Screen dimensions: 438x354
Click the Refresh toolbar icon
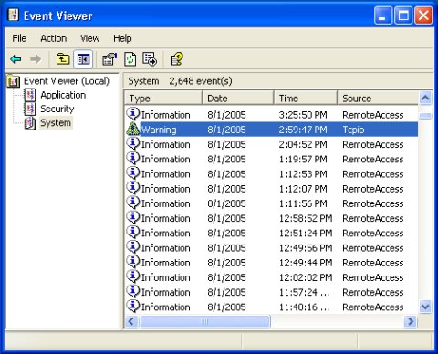[130, 59]
